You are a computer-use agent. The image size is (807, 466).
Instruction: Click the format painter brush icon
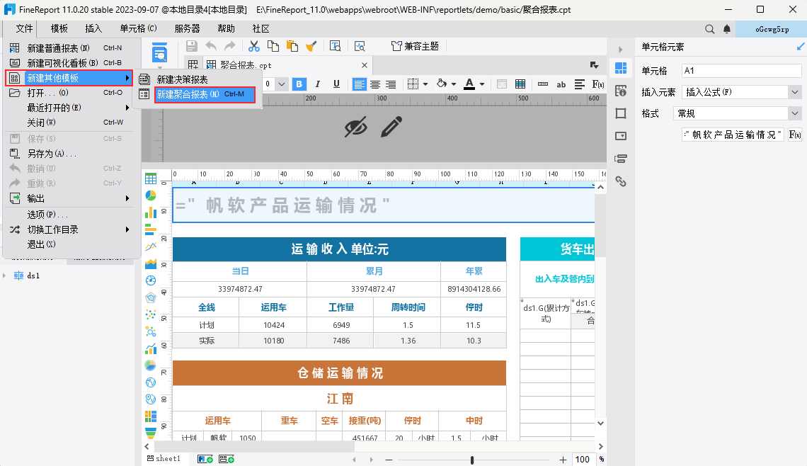(x=311, y=46)
